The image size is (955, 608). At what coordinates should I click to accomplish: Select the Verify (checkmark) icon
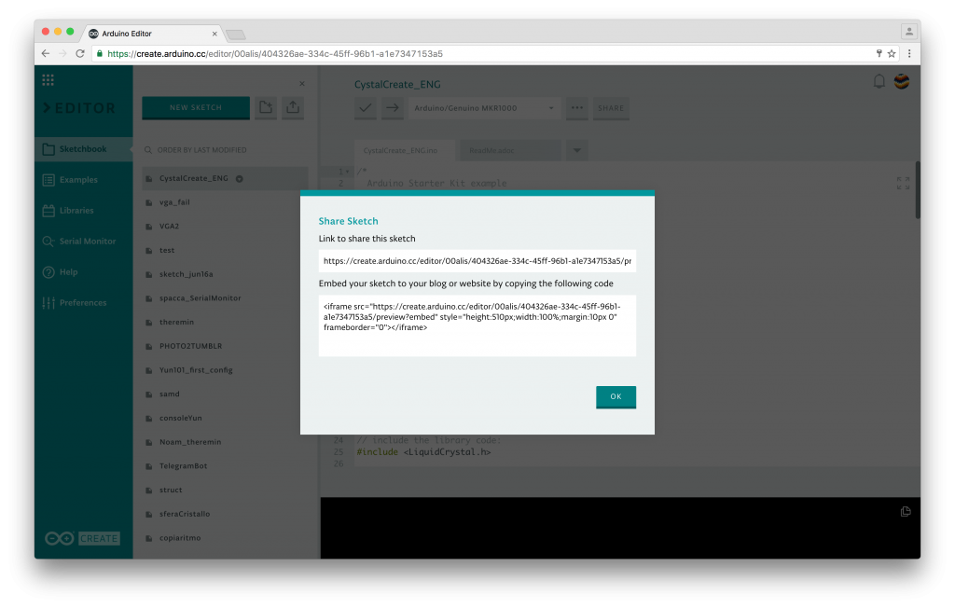[365, 108]
